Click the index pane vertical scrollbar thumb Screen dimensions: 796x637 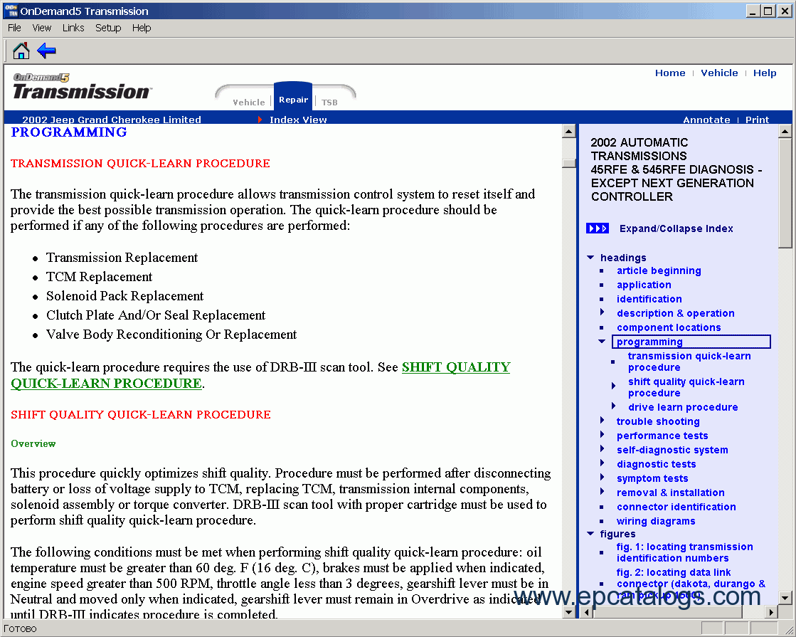(785, 193)
